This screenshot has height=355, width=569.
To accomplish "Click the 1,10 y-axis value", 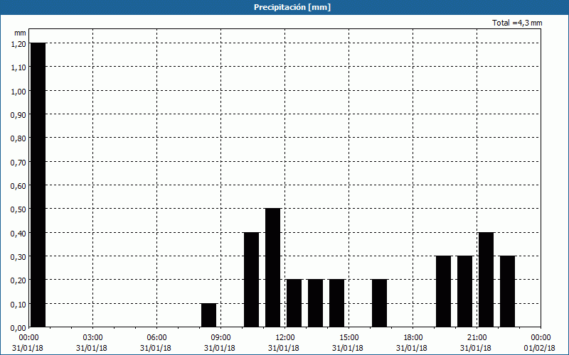I will 18,67.
